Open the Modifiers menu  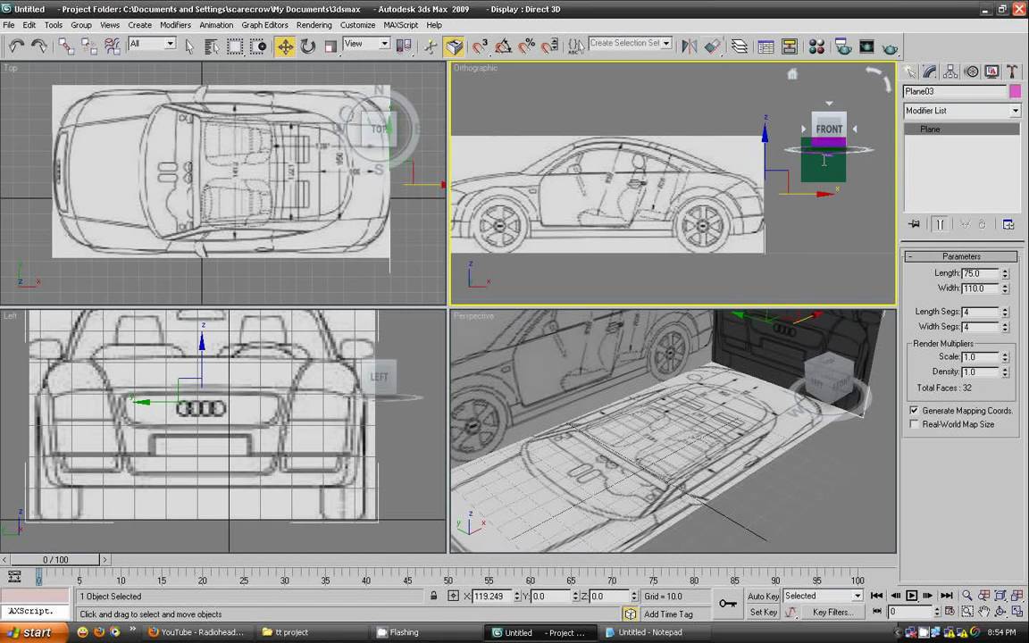pos(175,25)
